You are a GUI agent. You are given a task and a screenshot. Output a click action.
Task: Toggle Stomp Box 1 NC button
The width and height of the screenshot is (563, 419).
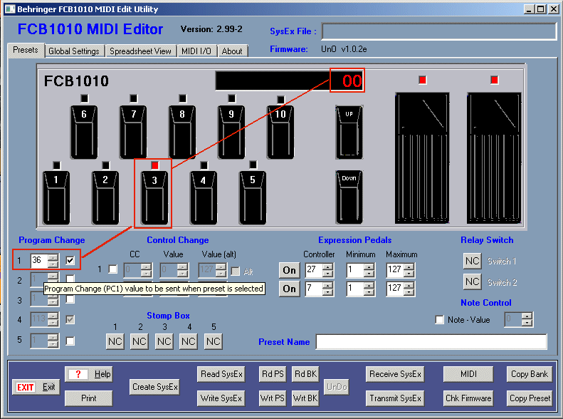pos(115,341)
